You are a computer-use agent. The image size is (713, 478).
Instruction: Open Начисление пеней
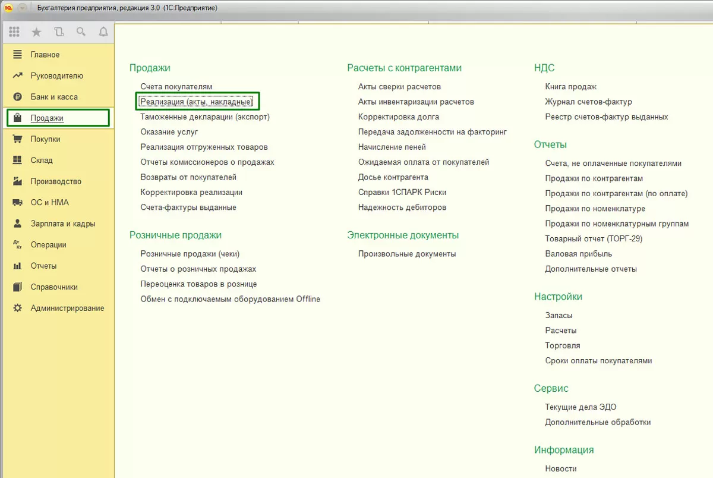392,147
